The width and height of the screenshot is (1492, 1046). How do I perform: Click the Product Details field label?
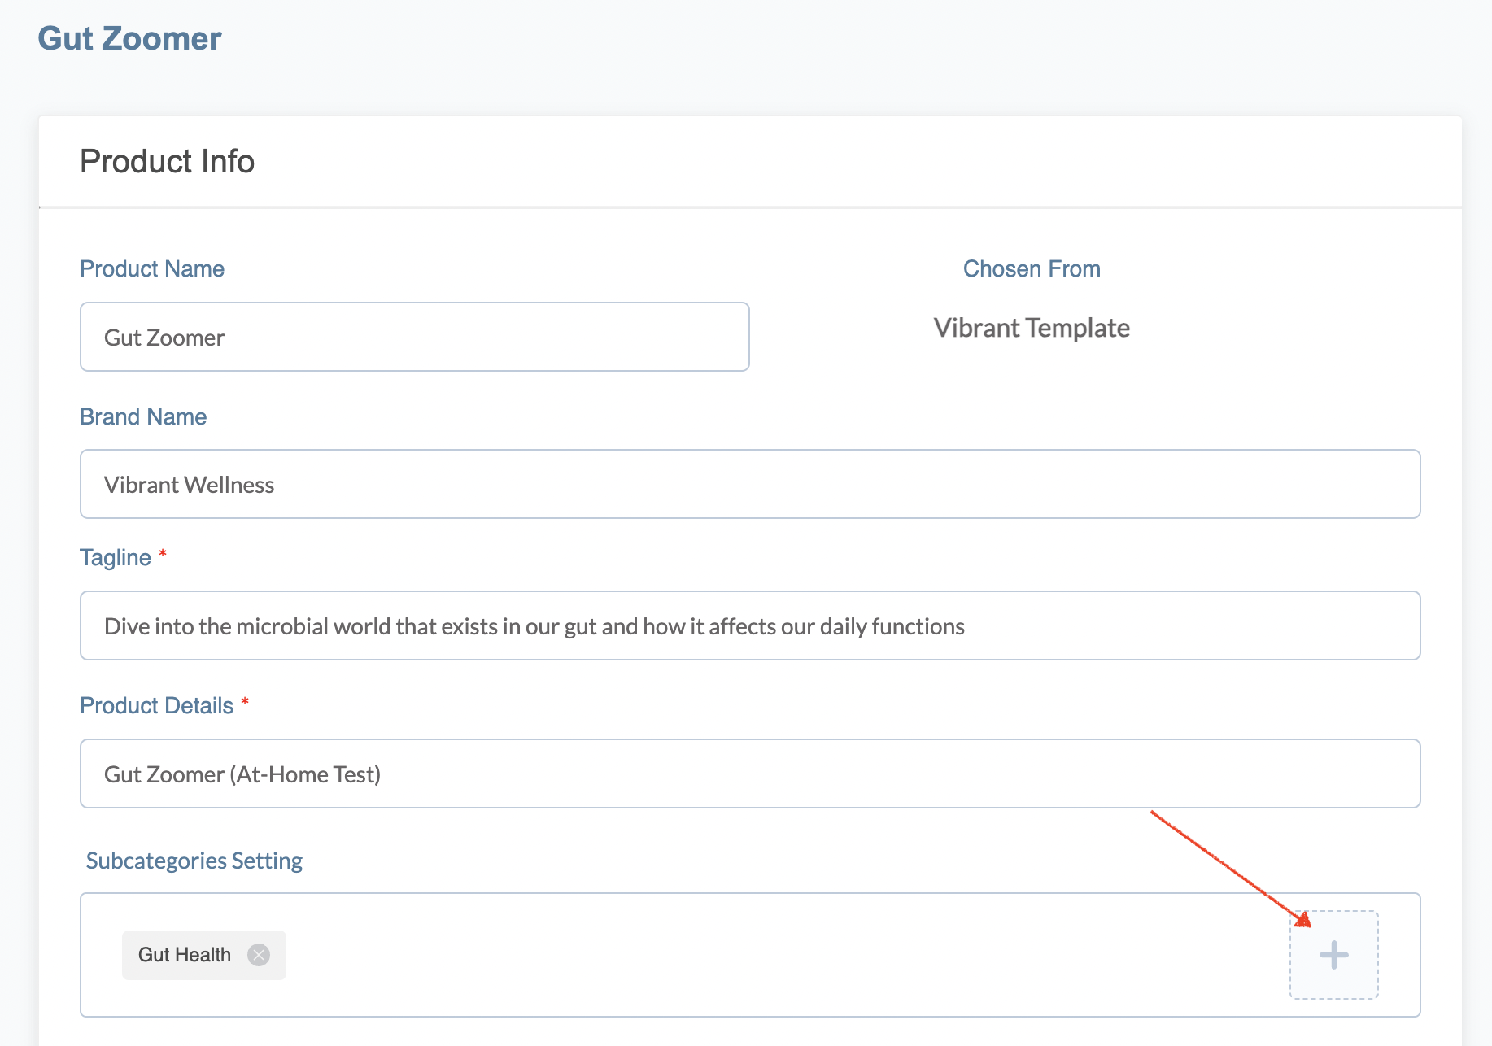(157, 705)
